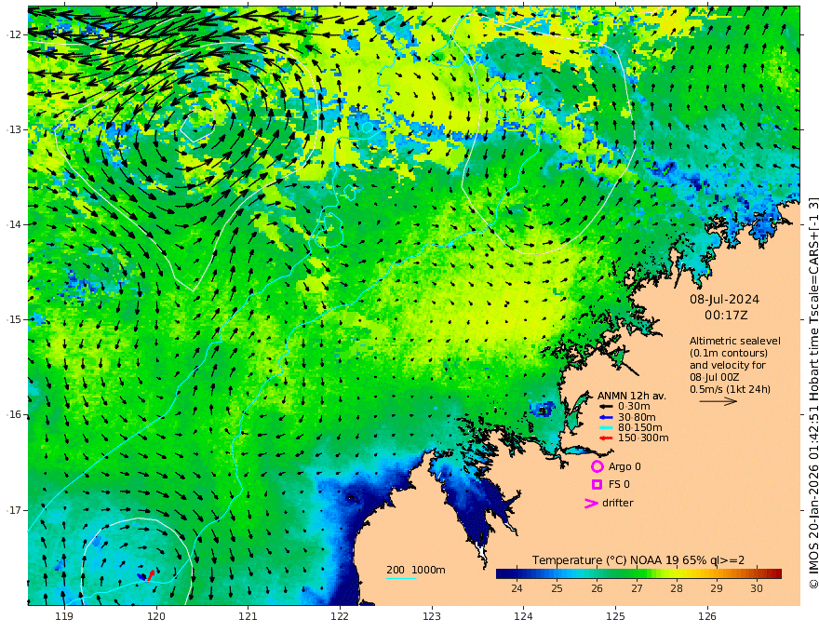The height and width of the screenshot is (633, 819).
Task: Click the black 0-30m arrow legend icon
Action: [x=605, y=407]
